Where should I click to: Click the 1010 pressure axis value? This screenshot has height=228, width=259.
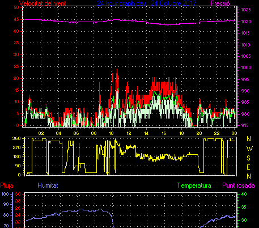246,45
